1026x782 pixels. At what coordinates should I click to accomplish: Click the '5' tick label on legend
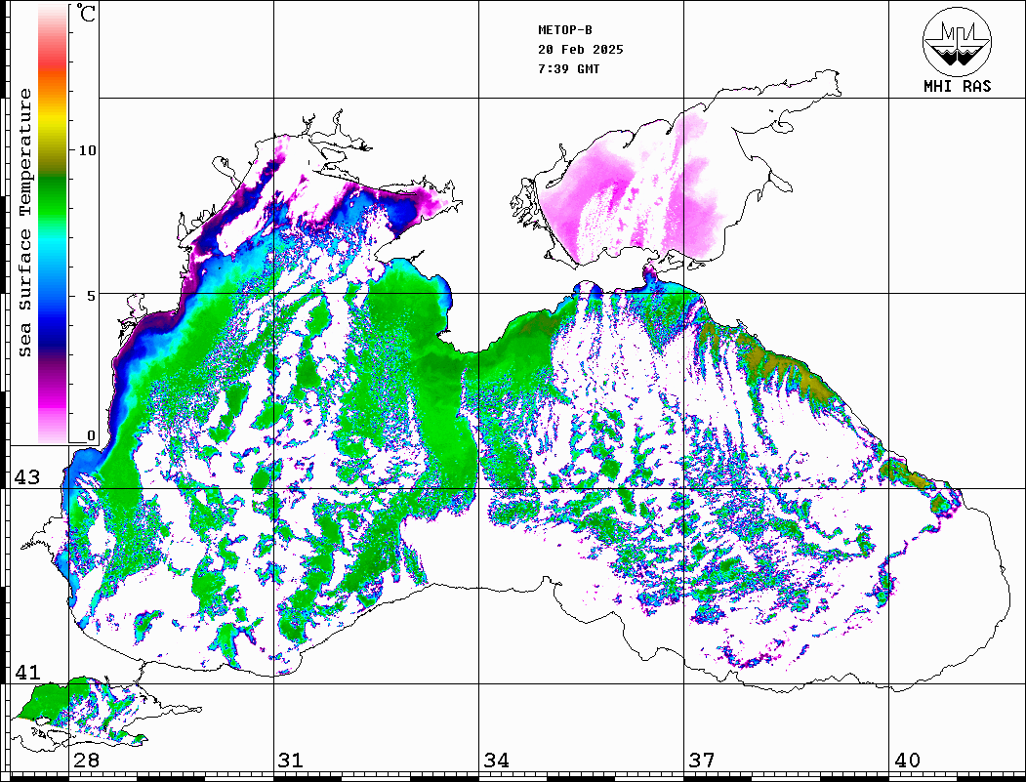(91, 296)
